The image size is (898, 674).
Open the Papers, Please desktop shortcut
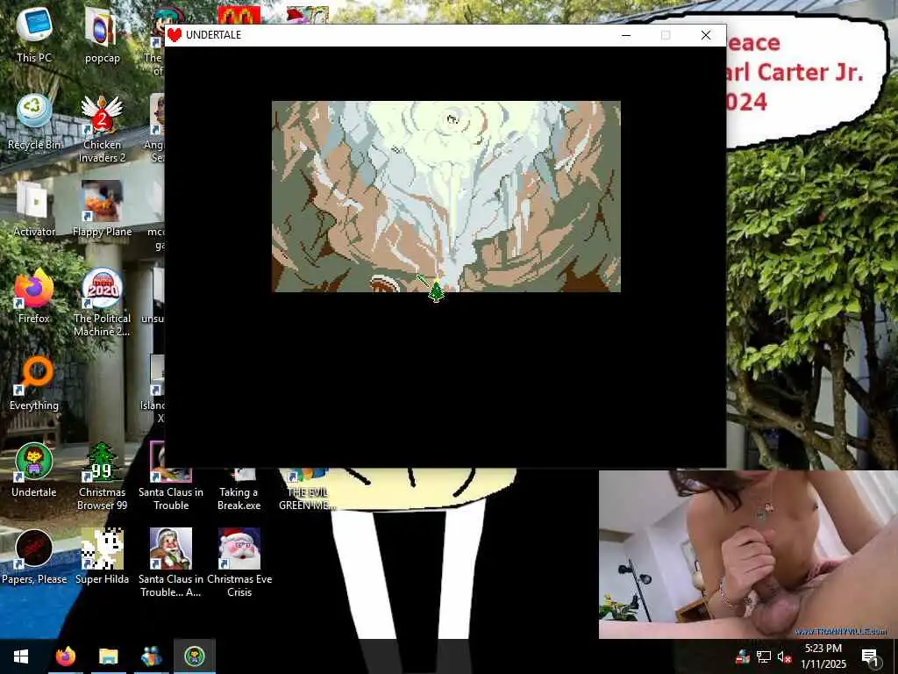(x=34, y=556)
